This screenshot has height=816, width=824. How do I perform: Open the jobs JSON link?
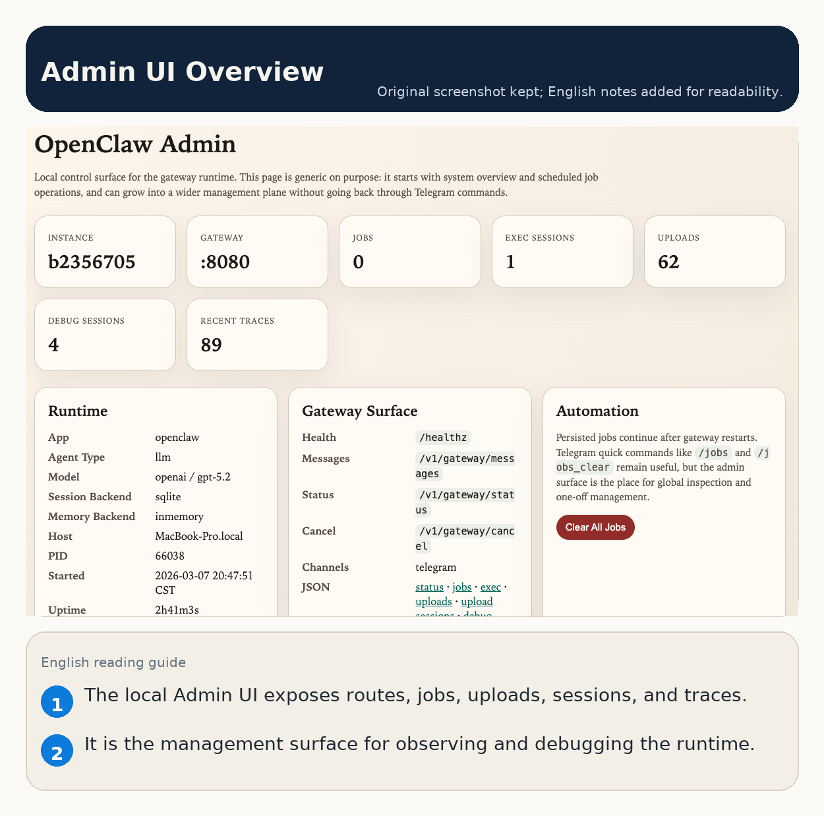tap(461, 587)
